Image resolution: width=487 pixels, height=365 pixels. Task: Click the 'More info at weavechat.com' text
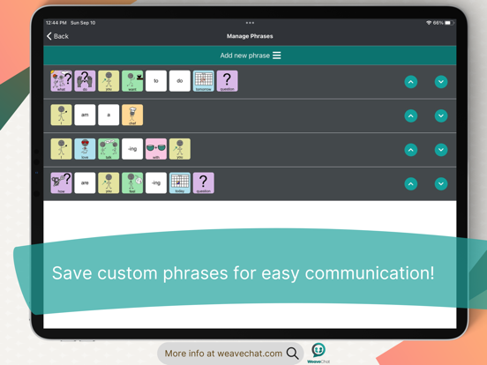(223, 354)
